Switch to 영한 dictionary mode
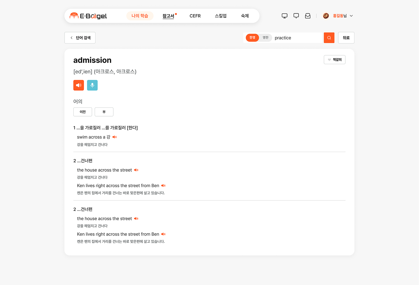 pos(265,38)
